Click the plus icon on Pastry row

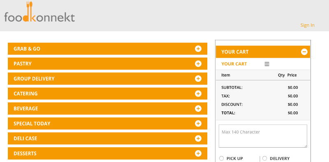tap(198, 64)
